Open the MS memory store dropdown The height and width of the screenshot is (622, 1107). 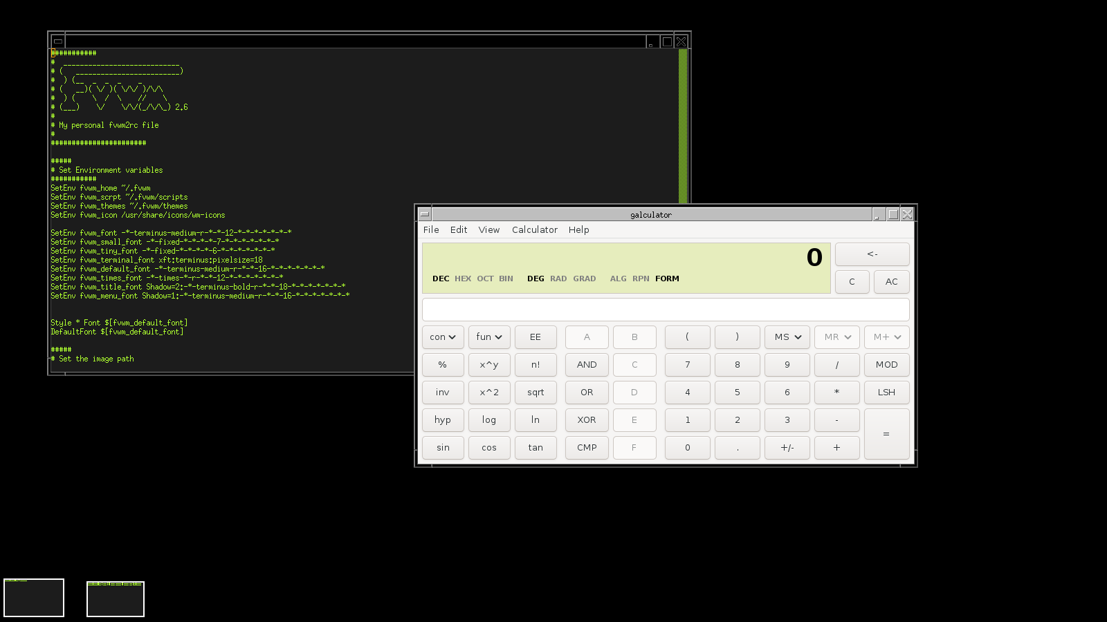pos(787,337)
